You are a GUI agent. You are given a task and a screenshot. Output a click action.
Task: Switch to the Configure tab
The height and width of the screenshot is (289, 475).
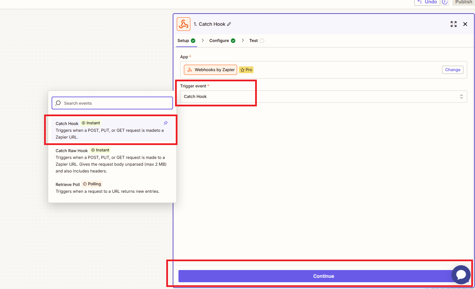222,41
